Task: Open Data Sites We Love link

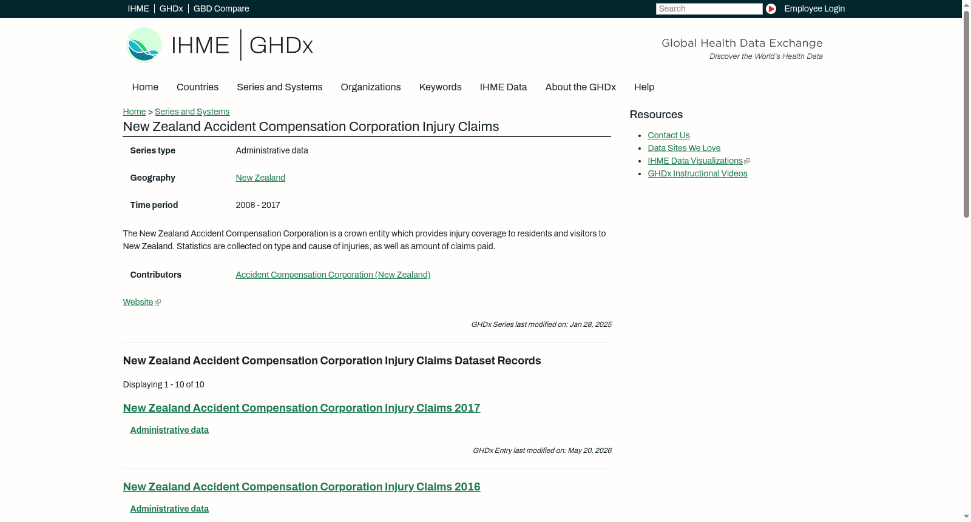Action: tap(684, 148)
